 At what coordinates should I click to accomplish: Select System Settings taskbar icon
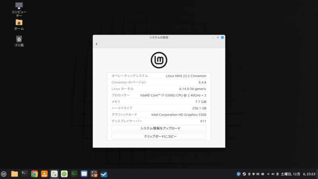(x=54, y=174)
